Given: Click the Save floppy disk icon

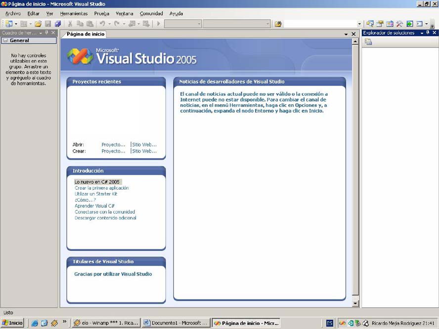Looking at the screenshot, I should (x=48, y=24).
